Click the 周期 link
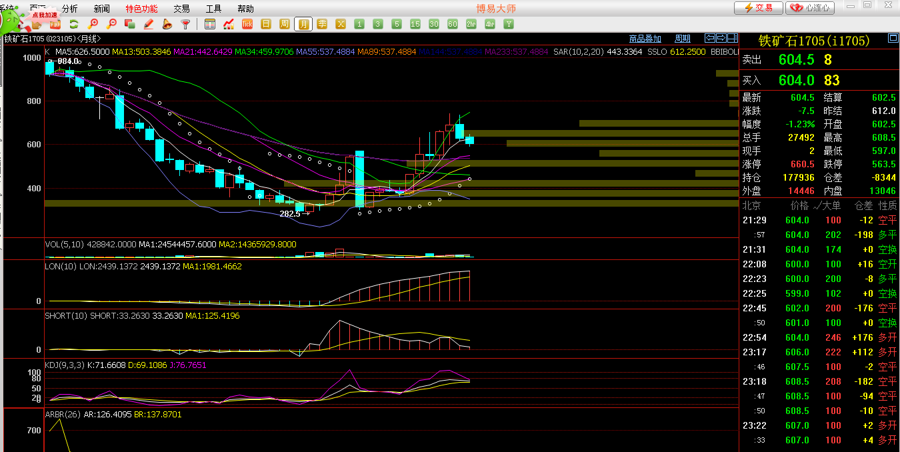The height and width of the screenshot is (452, 900). pos(683,39)
